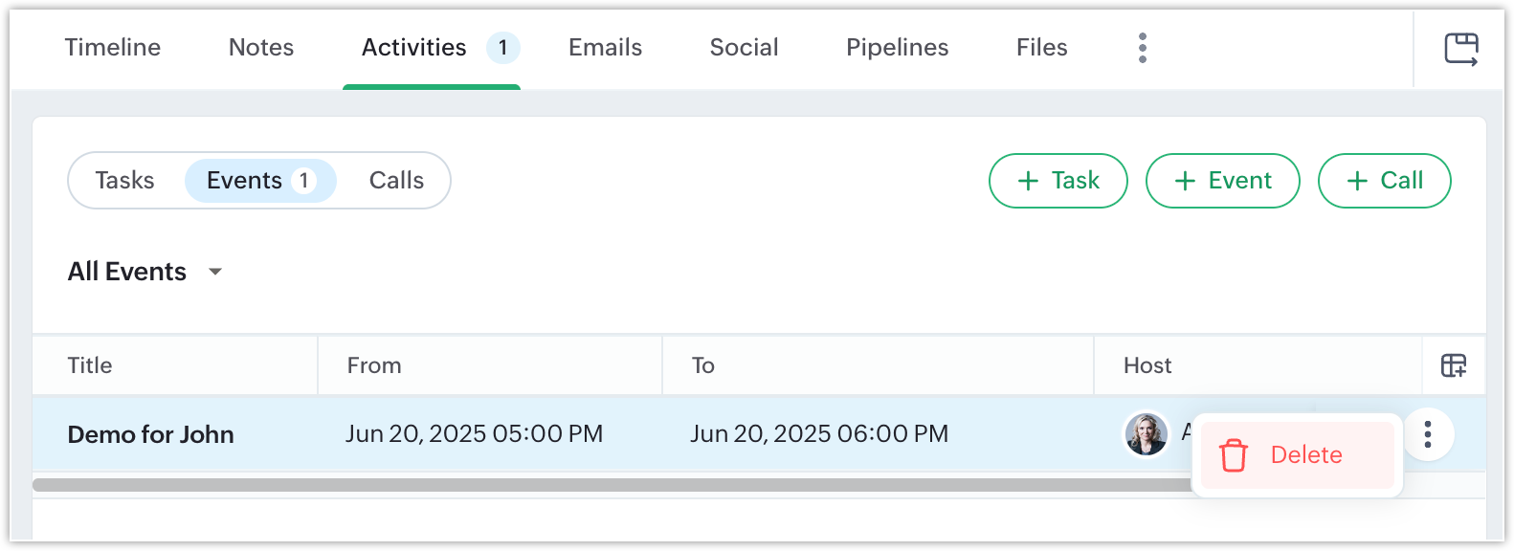The width and height of the screenshot is (1514, 551).
Task: Switch to the Calls segment
Action: [396, 181]
